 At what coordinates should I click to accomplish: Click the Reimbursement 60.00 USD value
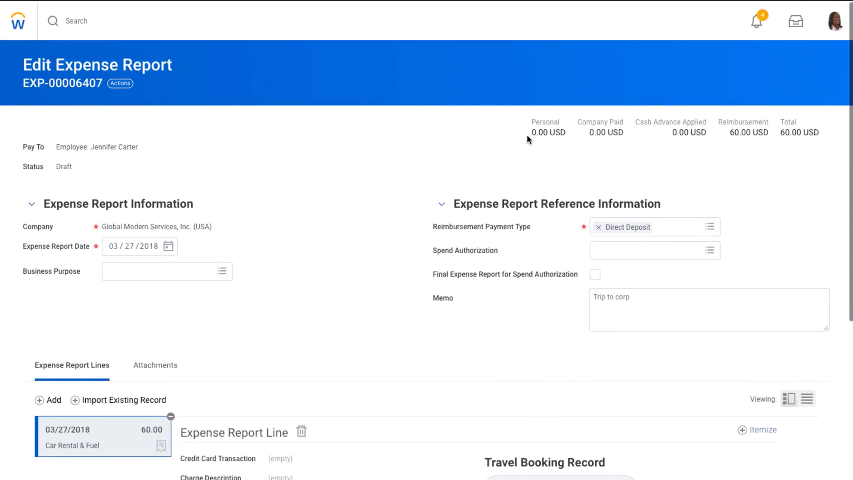tap(749, 132)
